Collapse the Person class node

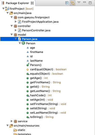pos(20,43)
